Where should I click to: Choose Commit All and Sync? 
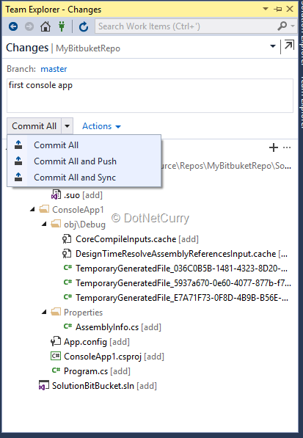coord(84,178)
